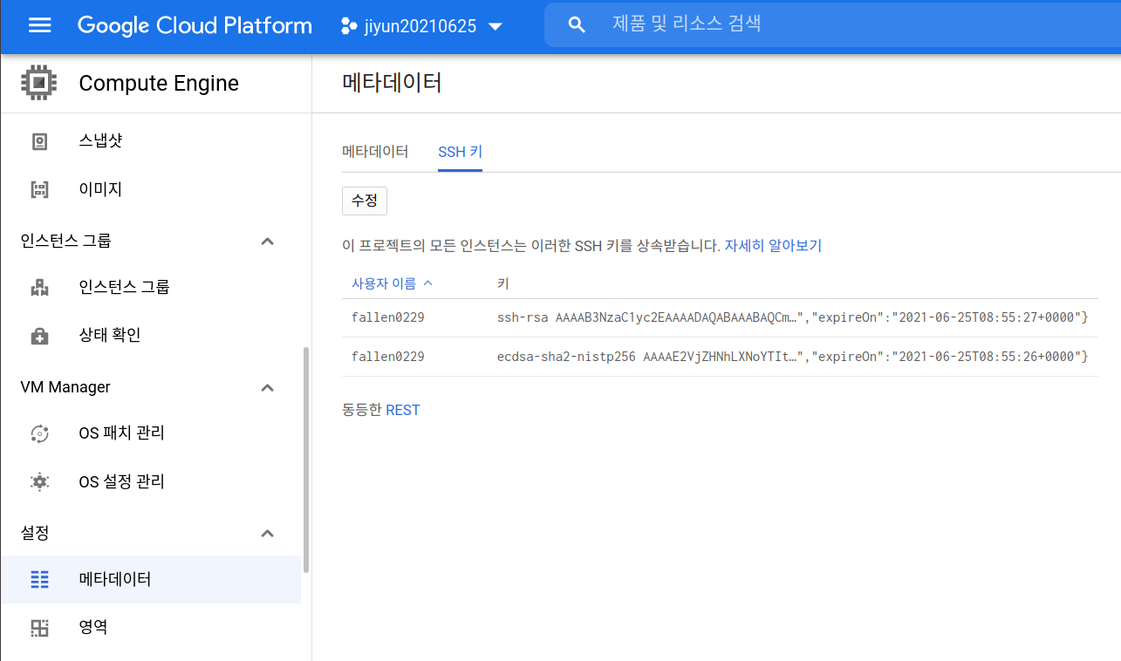
Task: Collapse the VM Manager section
Action: 268,387
